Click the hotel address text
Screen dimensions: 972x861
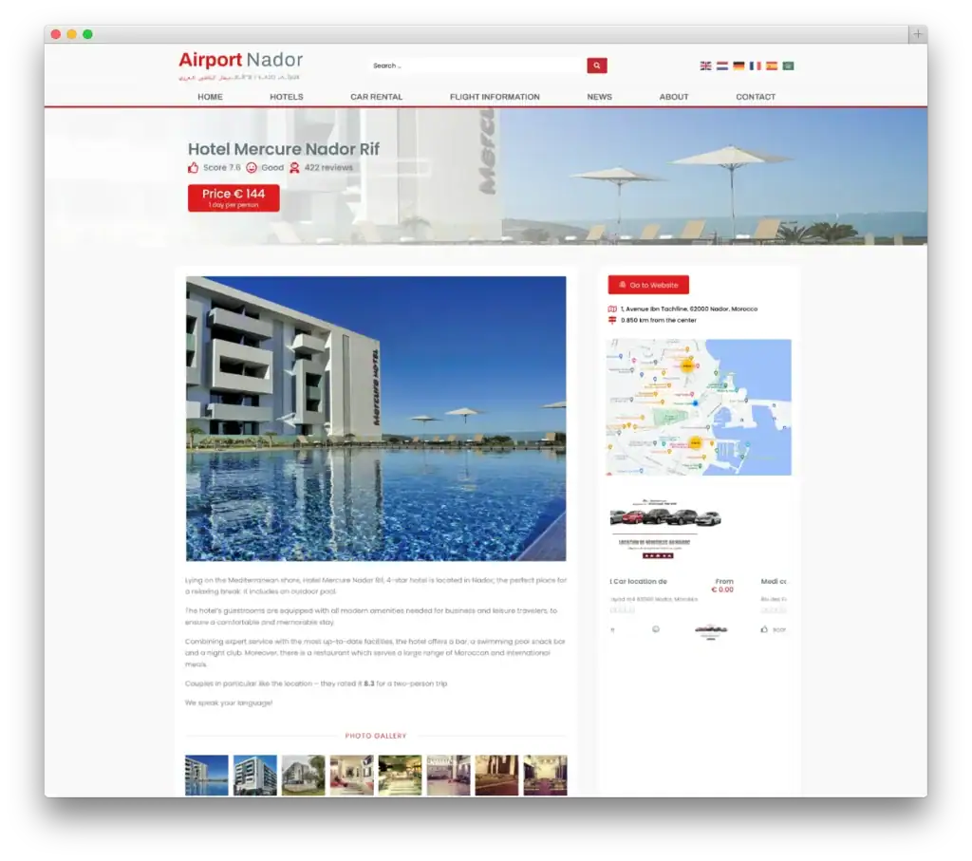point(689,309)
